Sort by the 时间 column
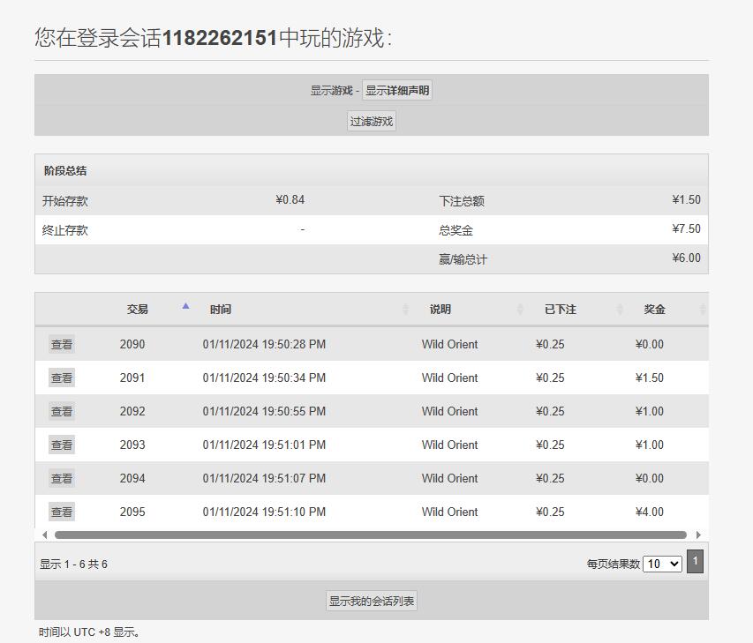Image resolution: width=753 pixels, height=643 pixels. [x=221, y=310]
